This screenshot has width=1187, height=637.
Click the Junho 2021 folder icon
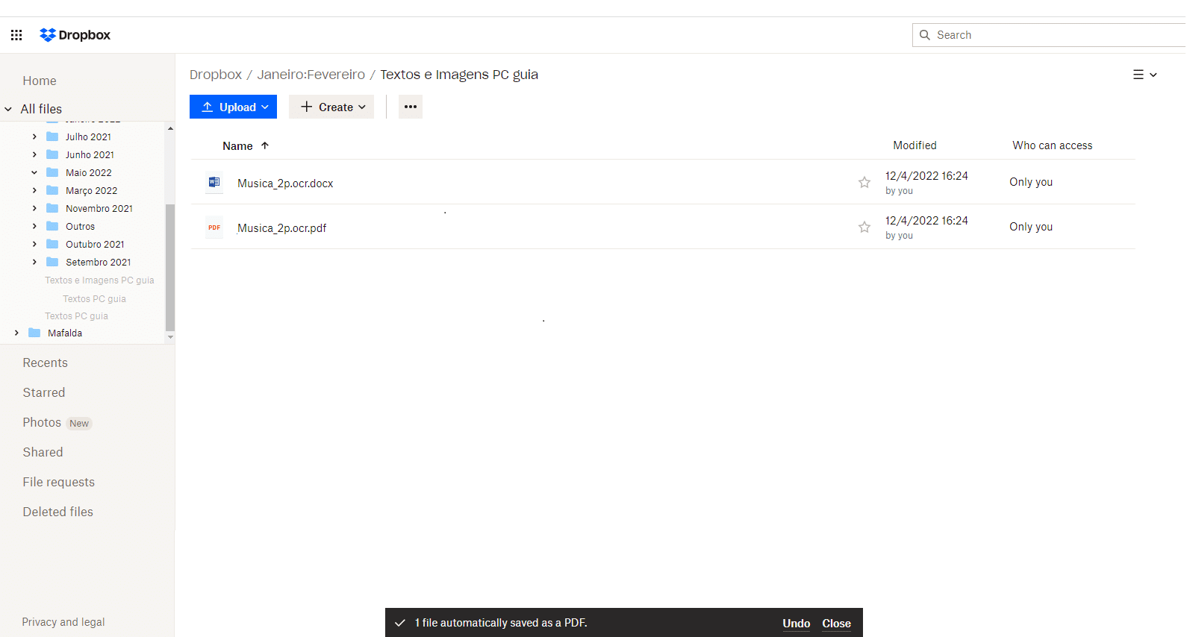[52, 154]
